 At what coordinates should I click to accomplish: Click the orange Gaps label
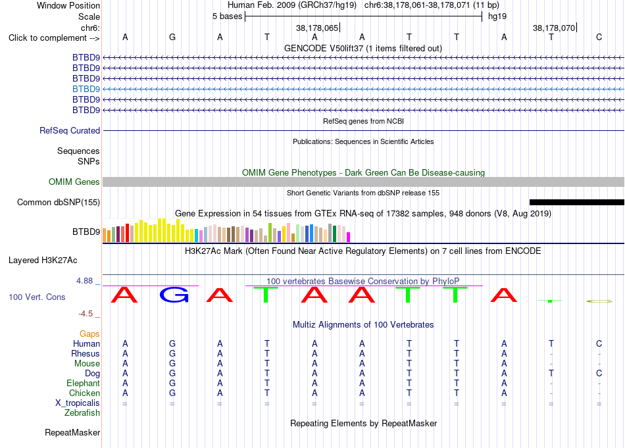pos(89,334)
